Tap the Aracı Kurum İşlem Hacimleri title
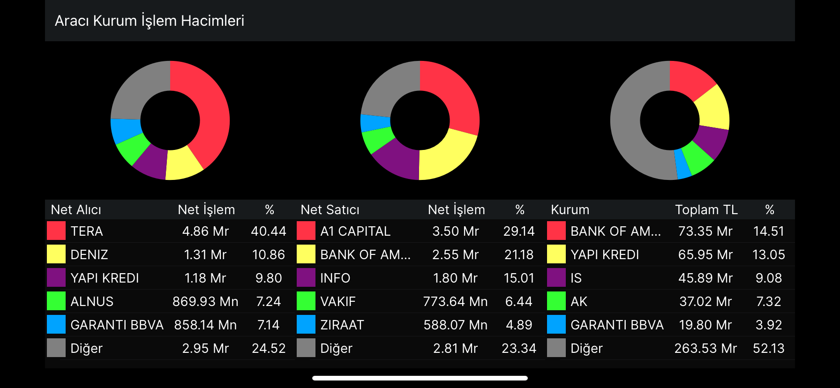The width and height of the screenshot is (840, 388). [x=150, y=21]
